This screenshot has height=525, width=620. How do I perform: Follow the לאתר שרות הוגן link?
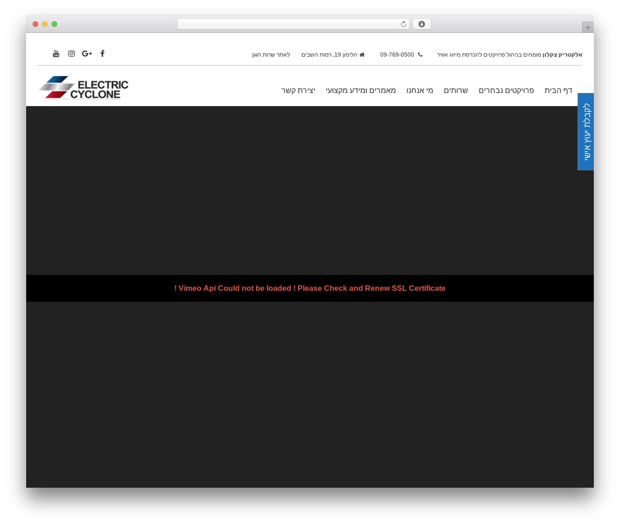pos(271,55)
